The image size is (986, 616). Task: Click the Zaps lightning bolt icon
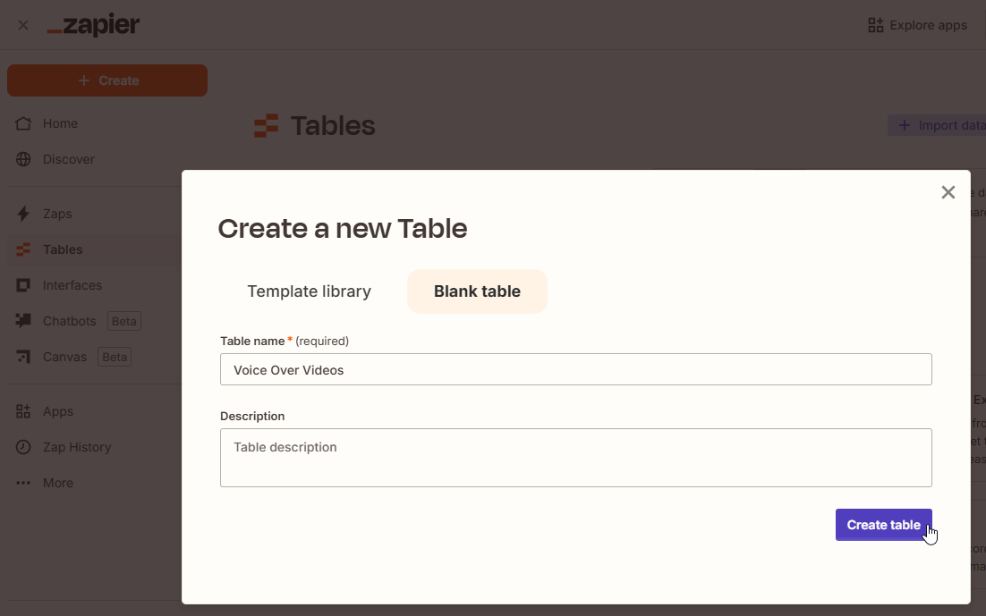[24, 214]
